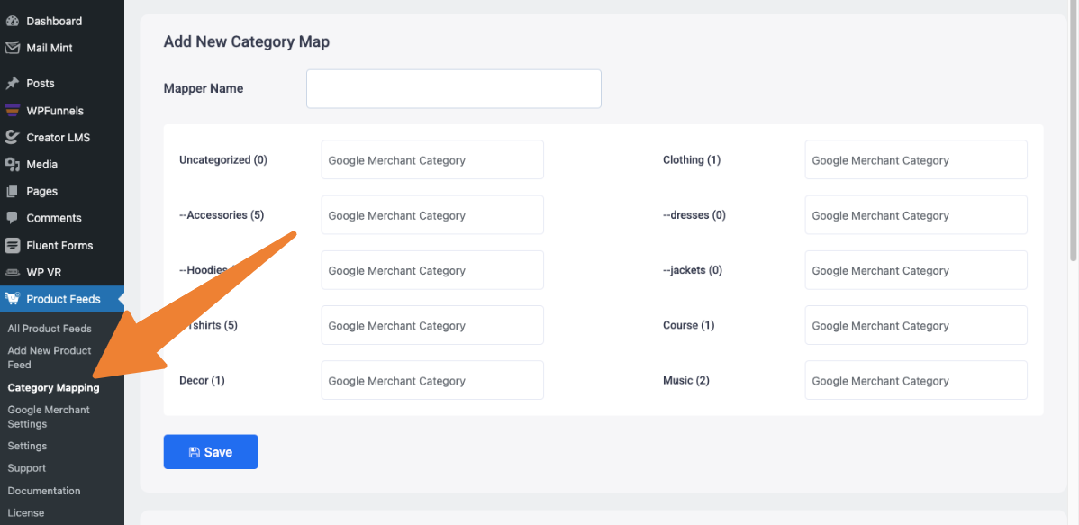Open All Product Feeds submenu item
1079x525 pixels.
coord(50,329)
